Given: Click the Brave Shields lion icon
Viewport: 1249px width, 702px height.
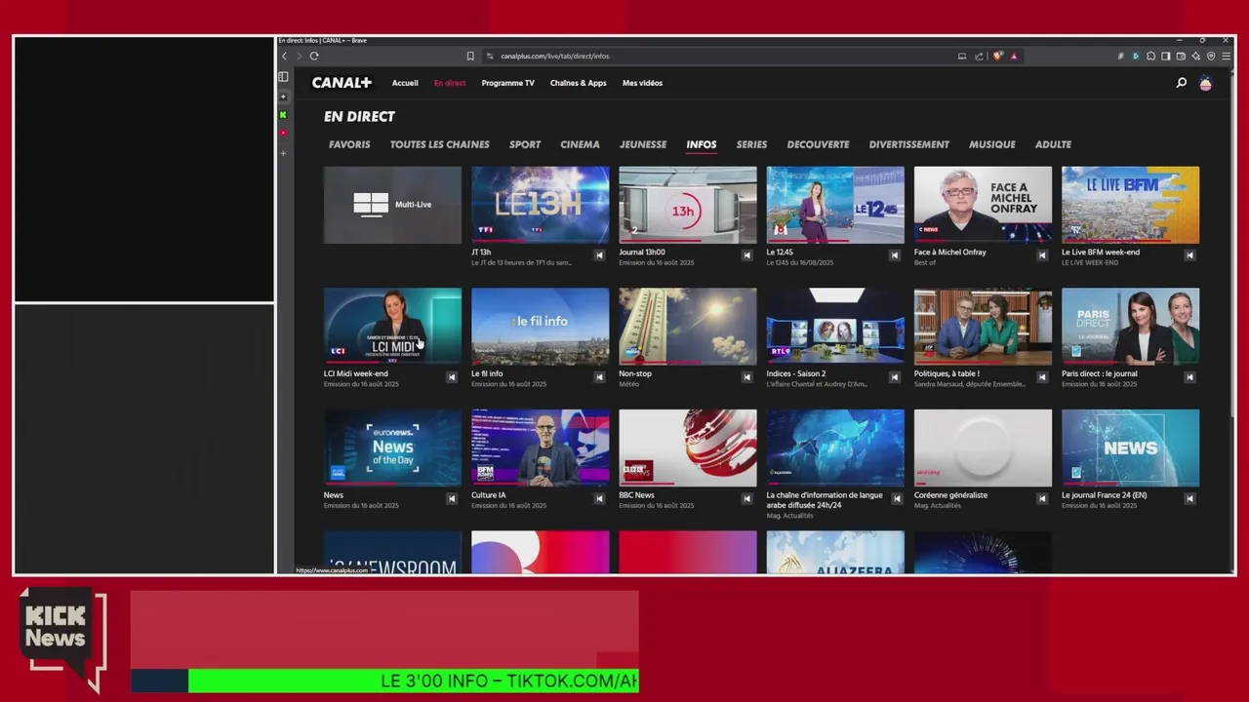Looking at the screenshot, I should click(x=997, y=56).
